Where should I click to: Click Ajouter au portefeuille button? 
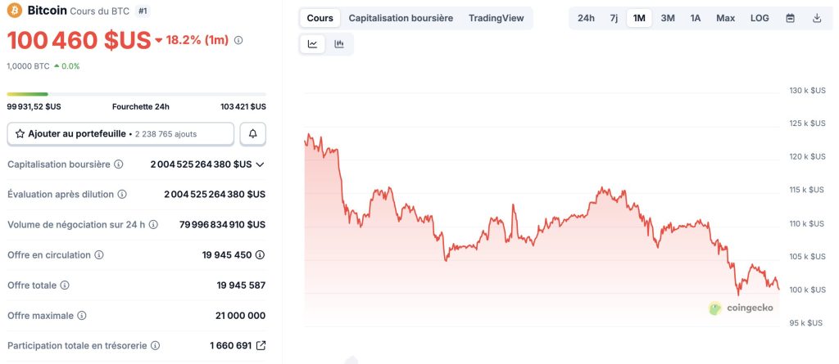pos(120,133)
